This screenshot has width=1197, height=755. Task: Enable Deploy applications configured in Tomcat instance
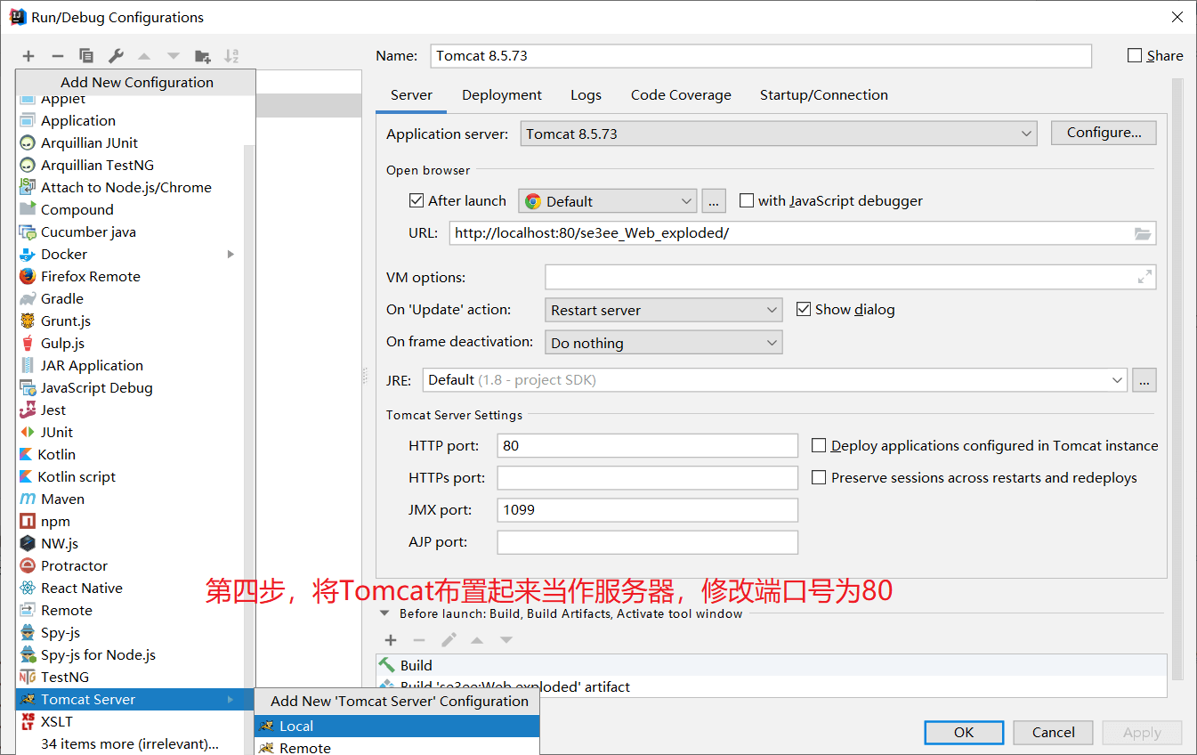pos(819,445)
